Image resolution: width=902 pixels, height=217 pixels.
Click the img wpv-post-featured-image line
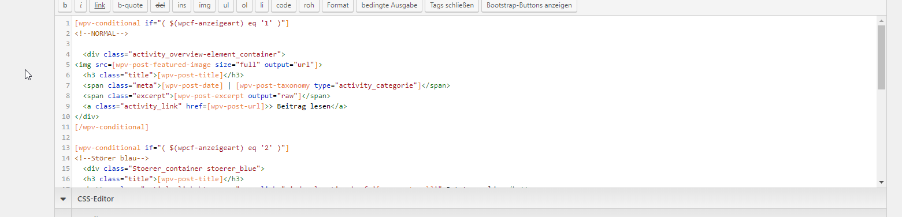click(198, 65)
